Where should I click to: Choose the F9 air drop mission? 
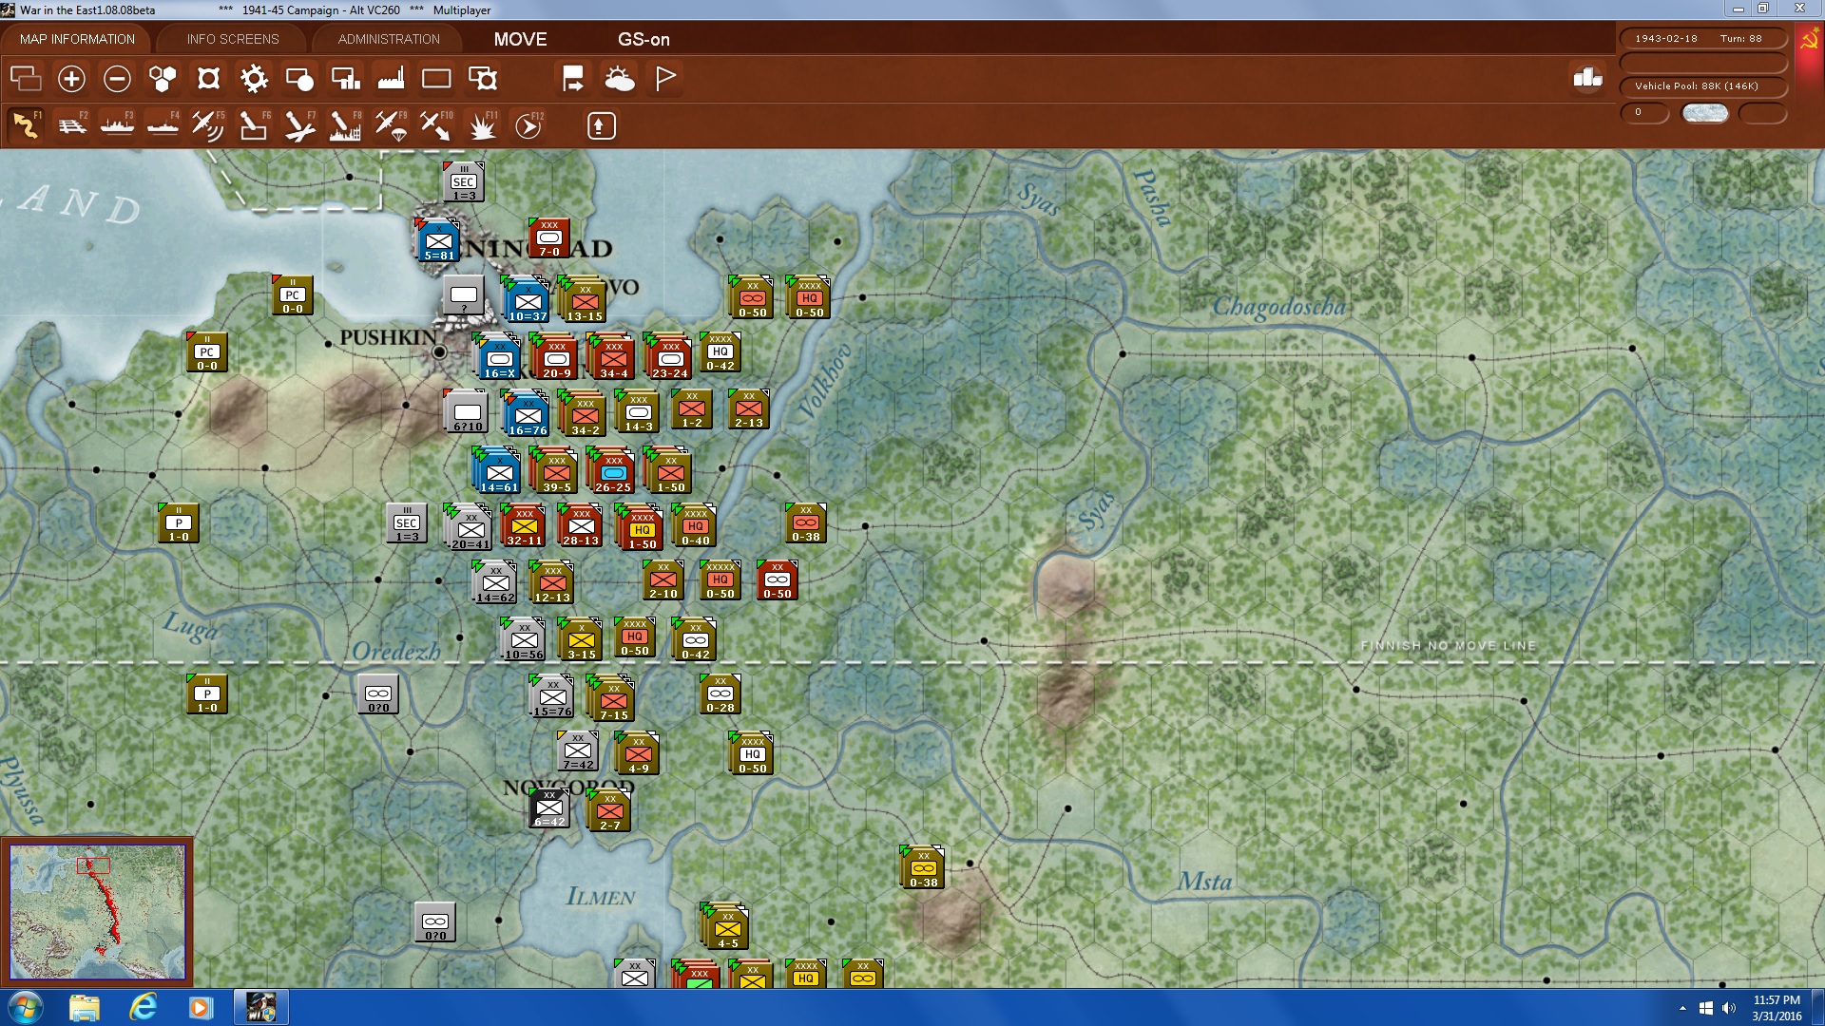tap(390, 124)
